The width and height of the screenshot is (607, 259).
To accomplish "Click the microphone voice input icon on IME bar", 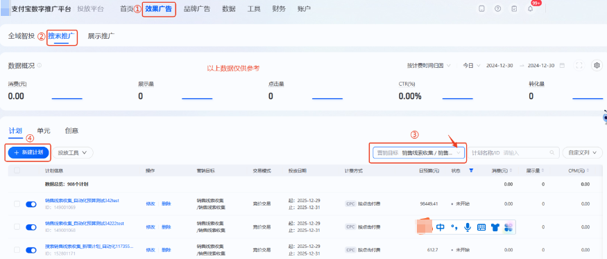I will tap(468, 227).
